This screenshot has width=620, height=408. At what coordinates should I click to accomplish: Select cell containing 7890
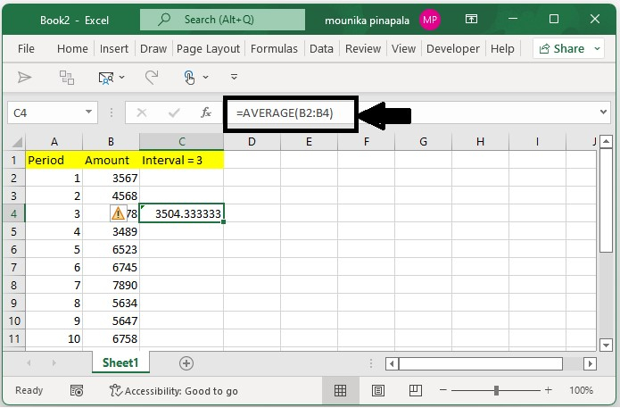coord(111,286)
